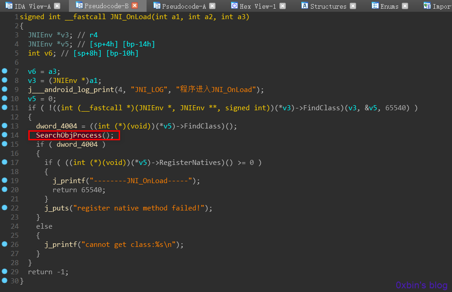Click the Pseudocode-B tab icon
Screen dimensions: 452x292
79,5
